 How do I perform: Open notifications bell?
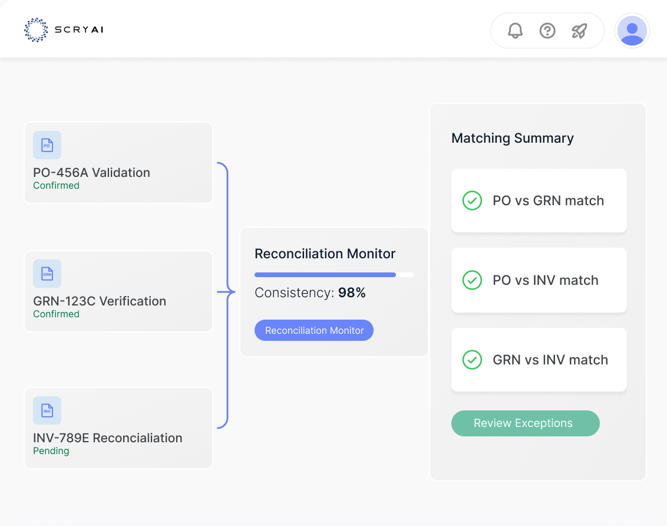coord(515,31)
